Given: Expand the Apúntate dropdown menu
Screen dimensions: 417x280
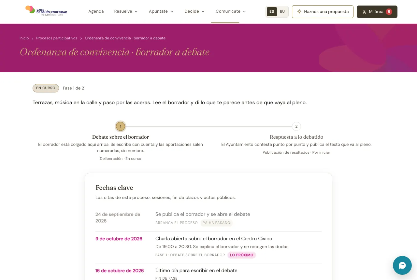Looking at the screenshot, I should (161, 11).
